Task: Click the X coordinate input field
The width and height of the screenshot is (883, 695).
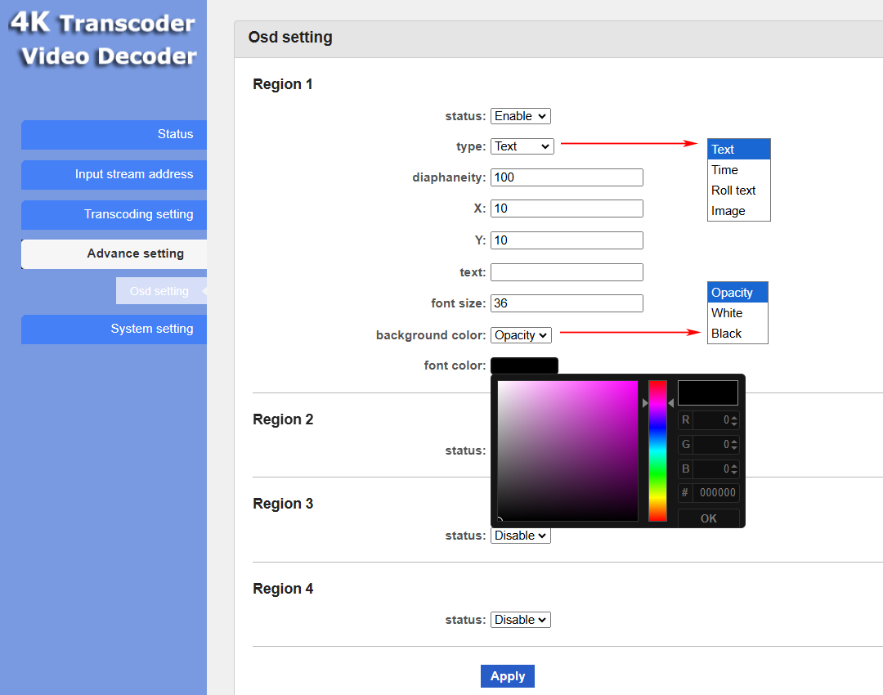Action: tap(567, 208)
